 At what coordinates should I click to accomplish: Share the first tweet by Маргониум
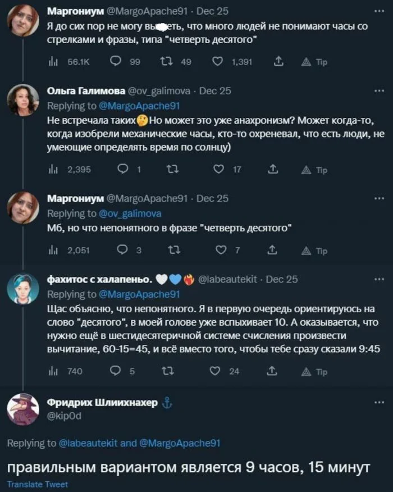click(x=278, y=62)
